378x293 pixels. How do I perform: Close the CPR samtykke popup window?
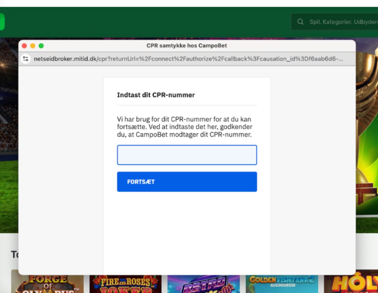24,46
